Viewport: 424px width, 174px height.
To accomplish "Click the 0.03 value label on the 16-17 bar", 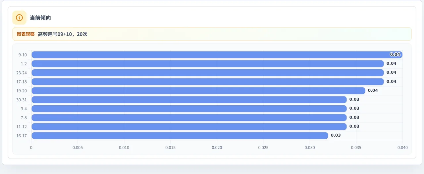I will (x=336, y=135).
